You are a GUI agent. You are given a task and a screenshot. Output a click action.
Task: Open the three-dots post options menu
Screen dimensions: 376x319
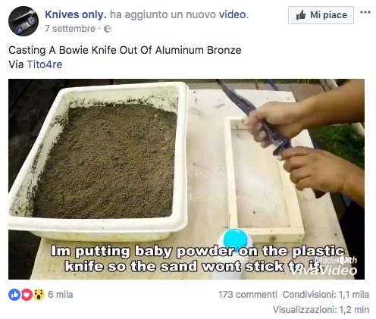[365, 12]
